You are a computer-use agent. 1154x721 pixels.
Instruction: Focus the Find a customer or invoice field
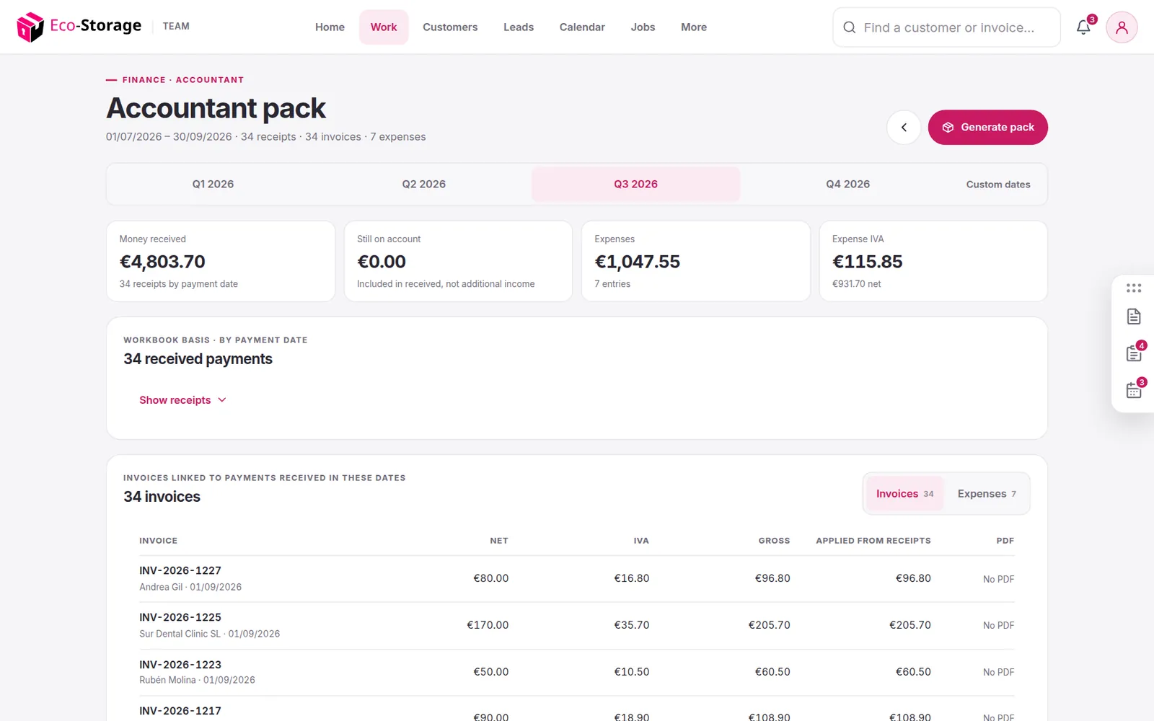[946, 27]
